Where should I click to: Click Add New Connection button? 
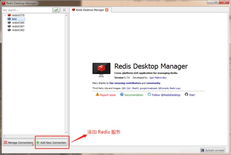coord(52,143)
